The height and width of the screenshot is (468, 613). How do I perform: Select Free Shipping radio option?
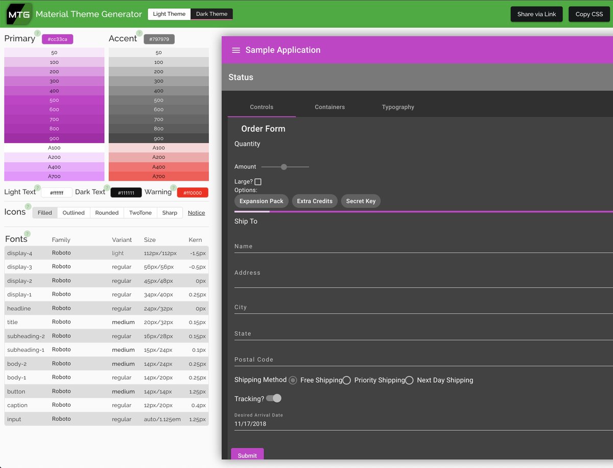pos(293,380)
